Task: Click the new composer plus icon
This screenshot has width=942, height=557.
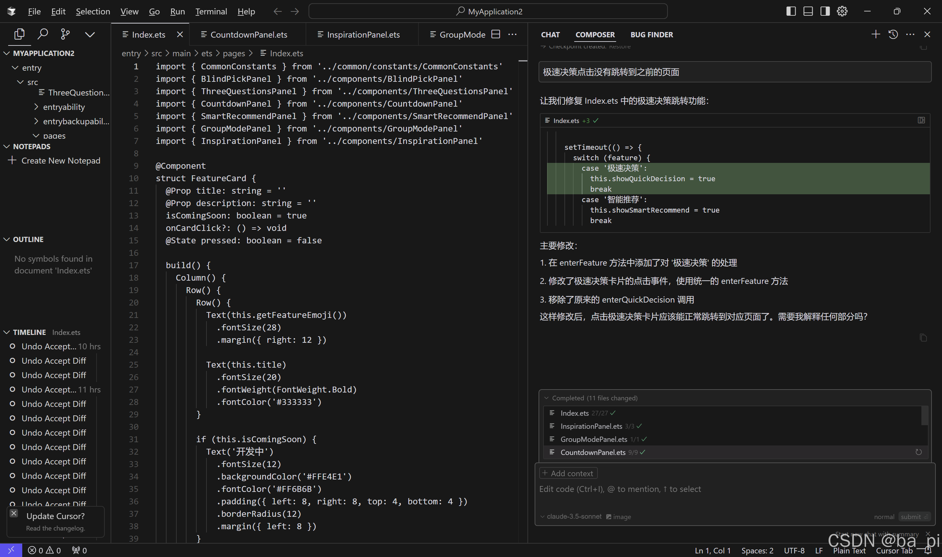Action: [x=876, y=34]
